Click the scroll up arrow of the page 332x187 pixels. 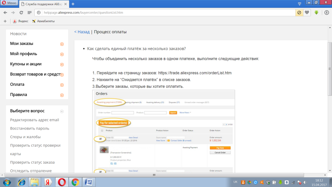tap(330, 28)
